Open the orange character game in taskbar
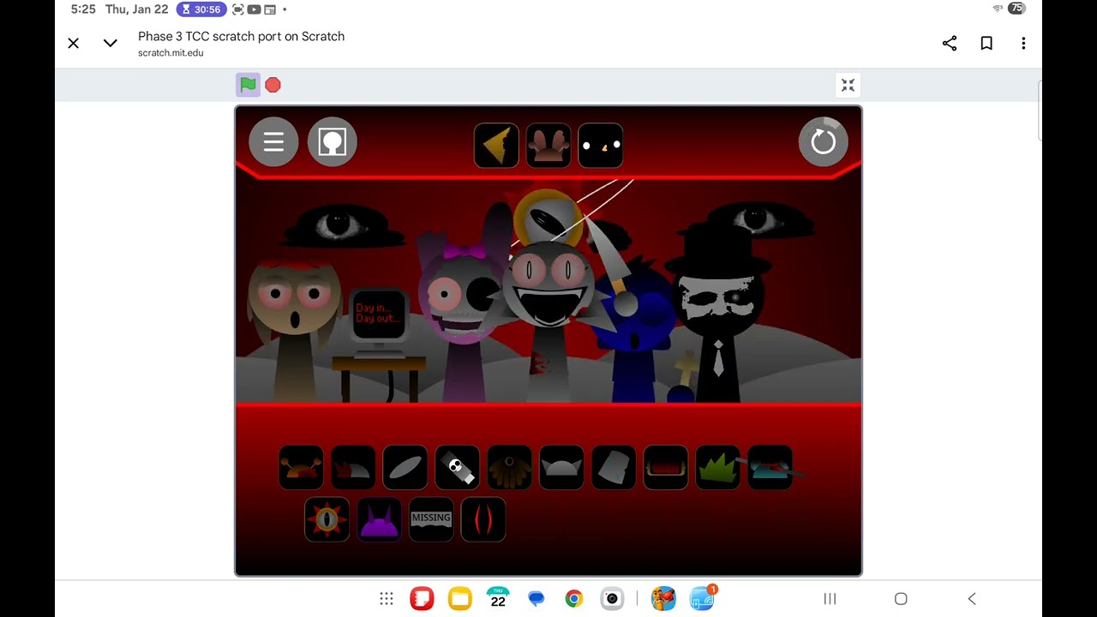This screenshot has width=1097, height=617. click(663, 598)
